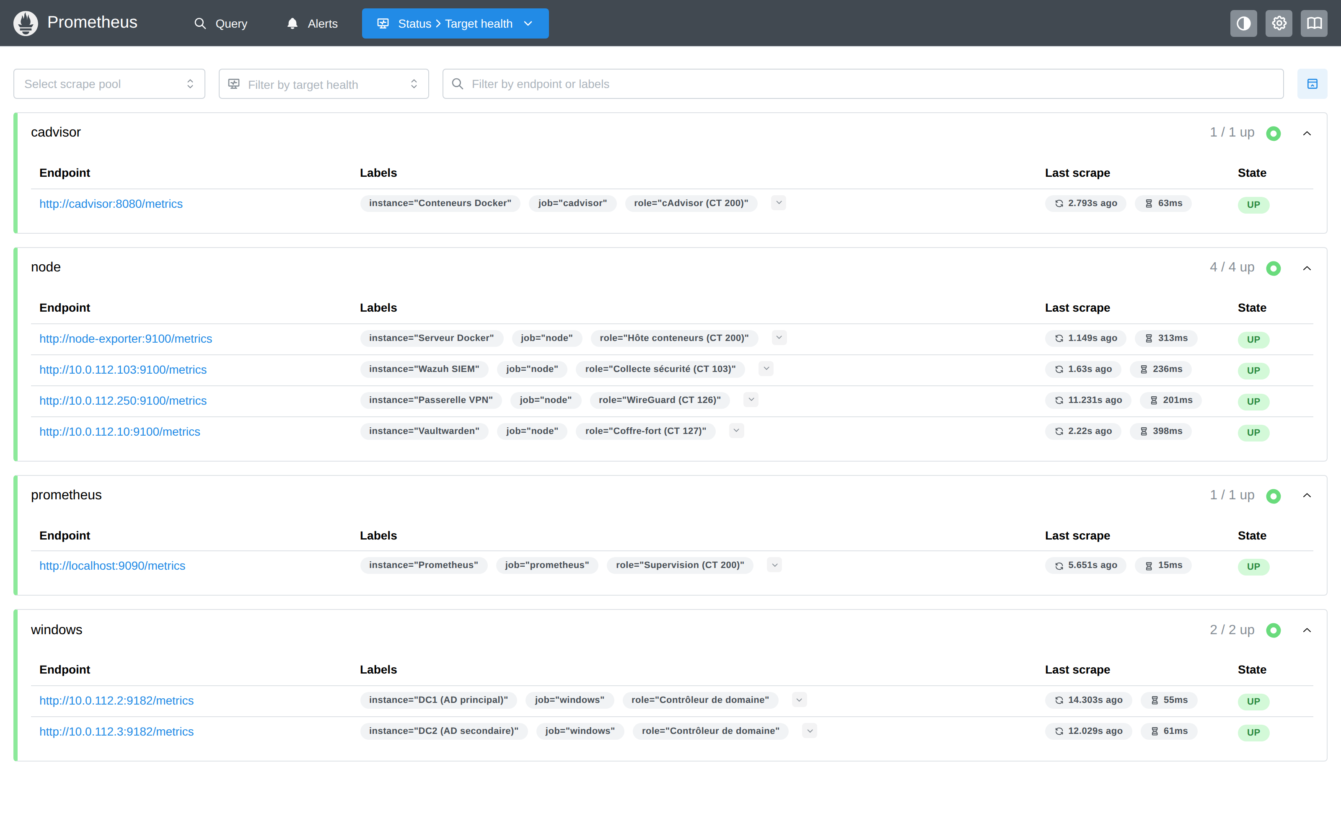Image resolution: width=1341 pixels, height=821 pixels.
Task: Click the UP badge for 10.0.112.103:9100
Action: (x=1253, y=371)
